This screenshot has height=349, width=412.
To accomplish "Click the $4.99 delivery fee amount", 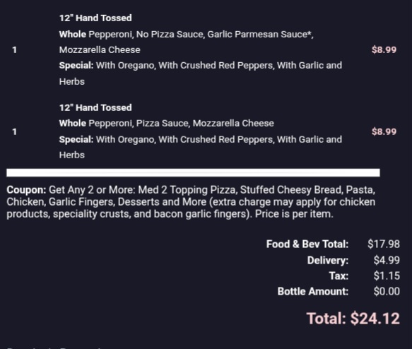I will point(387,260).
